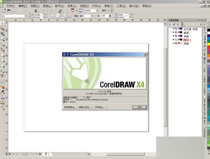Select the Eyedropper tool

coord(2,92)
